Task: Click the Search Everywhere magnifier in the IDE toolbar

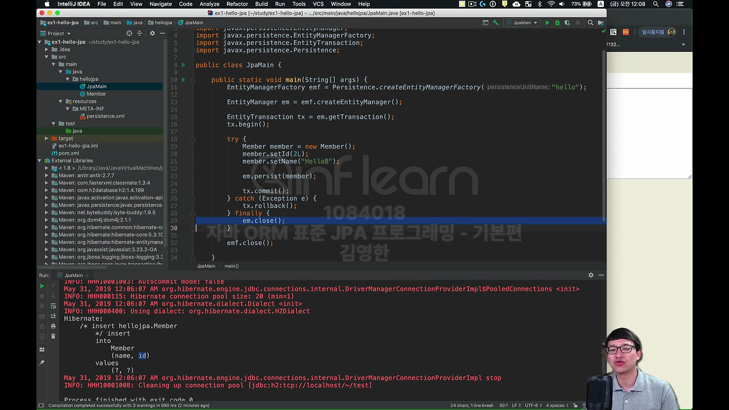Action: tap(591, 23)
